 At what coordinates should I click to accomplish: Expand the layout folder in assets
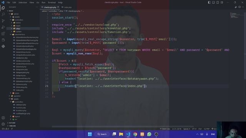pos(23,117)
